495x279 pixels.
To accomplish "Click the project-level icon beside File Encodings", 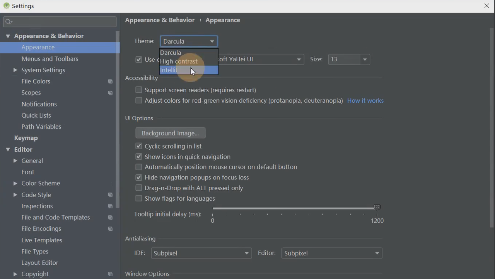I will pyautogui.click(x=110, y=229).
